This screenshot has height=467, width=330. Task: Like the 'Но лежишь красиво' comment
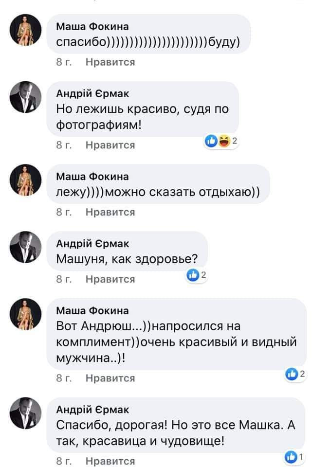[110, 145]
